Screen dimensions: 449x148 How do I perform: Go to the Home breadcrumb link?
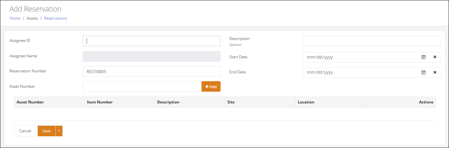coord(15,18)
